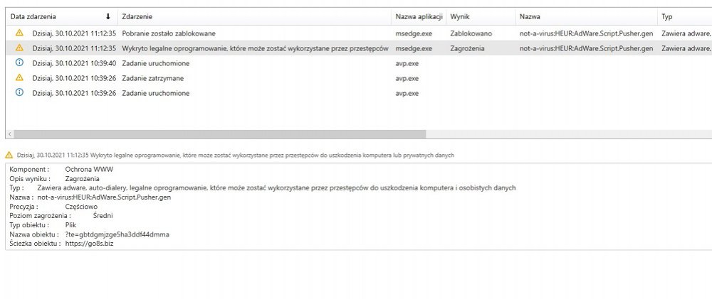Click the Nazwa column header

coord(529,16)
